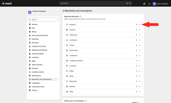The image size is (171, 103).
Task: Click the Company locations icon
Action: (67, 61)
